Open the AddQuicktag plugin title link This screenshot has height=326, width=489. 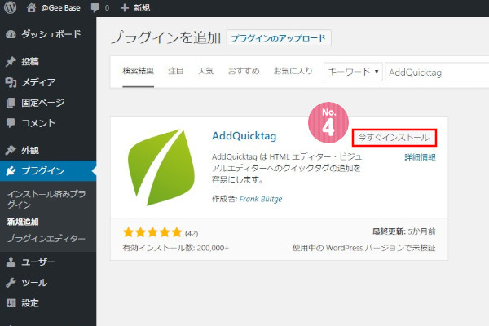244,136
